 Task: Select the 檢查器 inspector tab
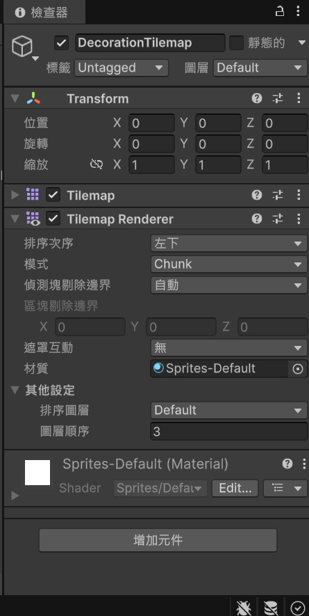42,12
